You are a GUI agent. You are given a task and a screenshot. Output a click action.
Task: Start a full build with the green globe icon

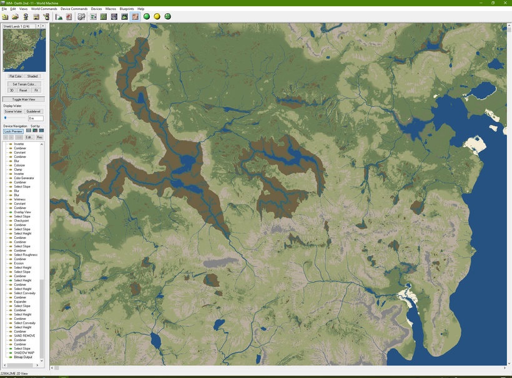coord(146,17)
